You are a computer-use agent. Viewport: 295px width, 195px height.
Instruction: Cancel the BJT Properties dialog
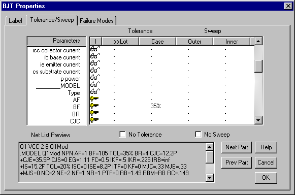coord(266,162)
